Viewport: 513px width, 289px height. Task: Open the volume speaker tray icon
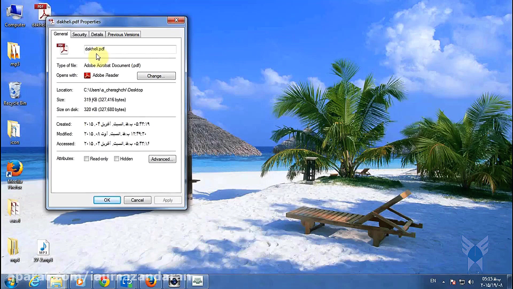coord(471,282)
